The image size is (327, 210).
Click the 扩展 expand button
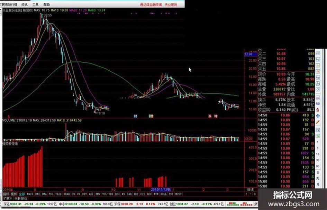8,198
